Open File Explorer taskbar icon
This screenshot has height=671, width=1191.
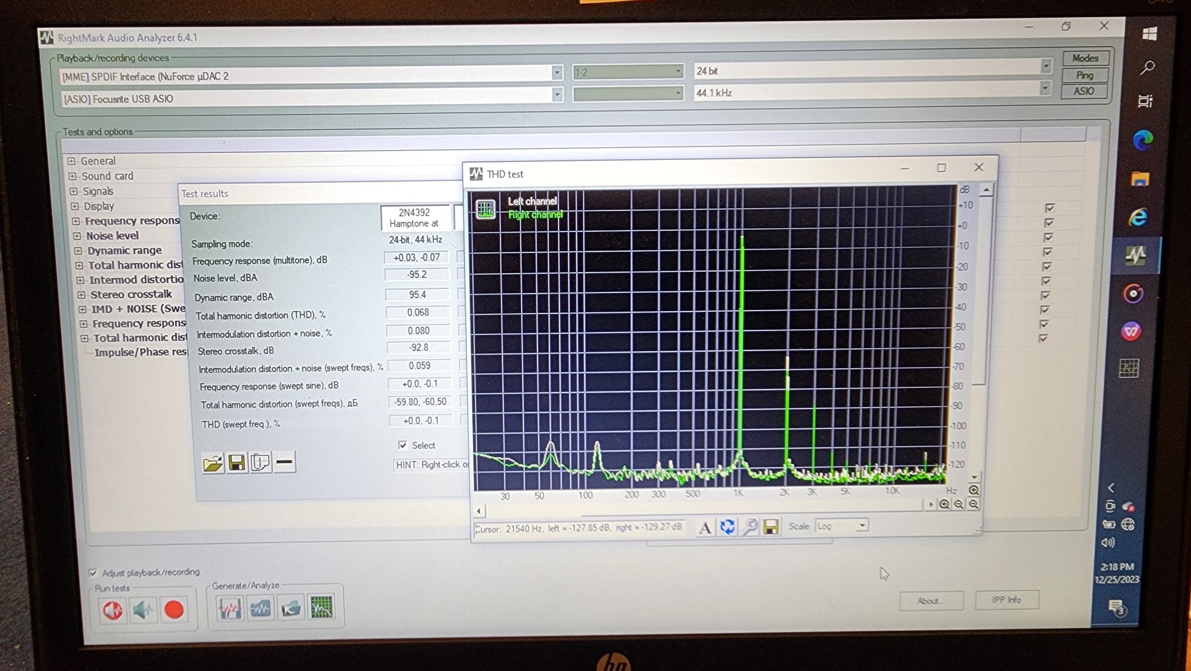(x=1140, y=179)
